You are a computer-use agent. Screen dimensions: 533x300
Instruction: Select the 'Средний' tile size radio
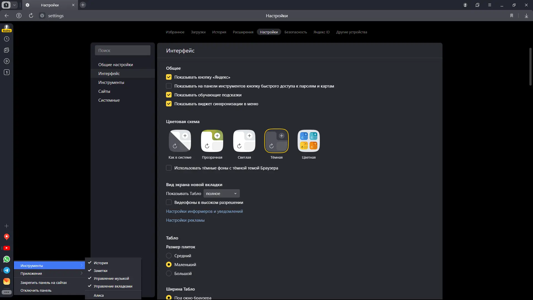click(169, 256)
